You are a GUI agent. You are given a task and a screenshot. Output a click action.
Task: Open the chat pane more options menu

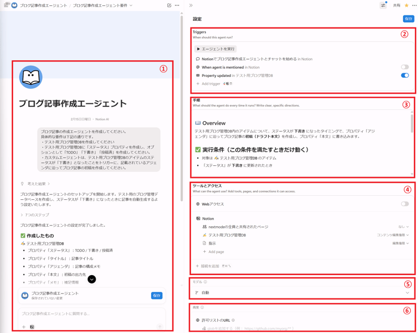click(x=177, y=5)
